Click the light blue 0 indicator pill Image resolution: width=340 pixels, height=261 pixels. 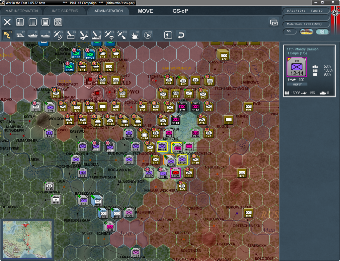[x=322, y=32]
